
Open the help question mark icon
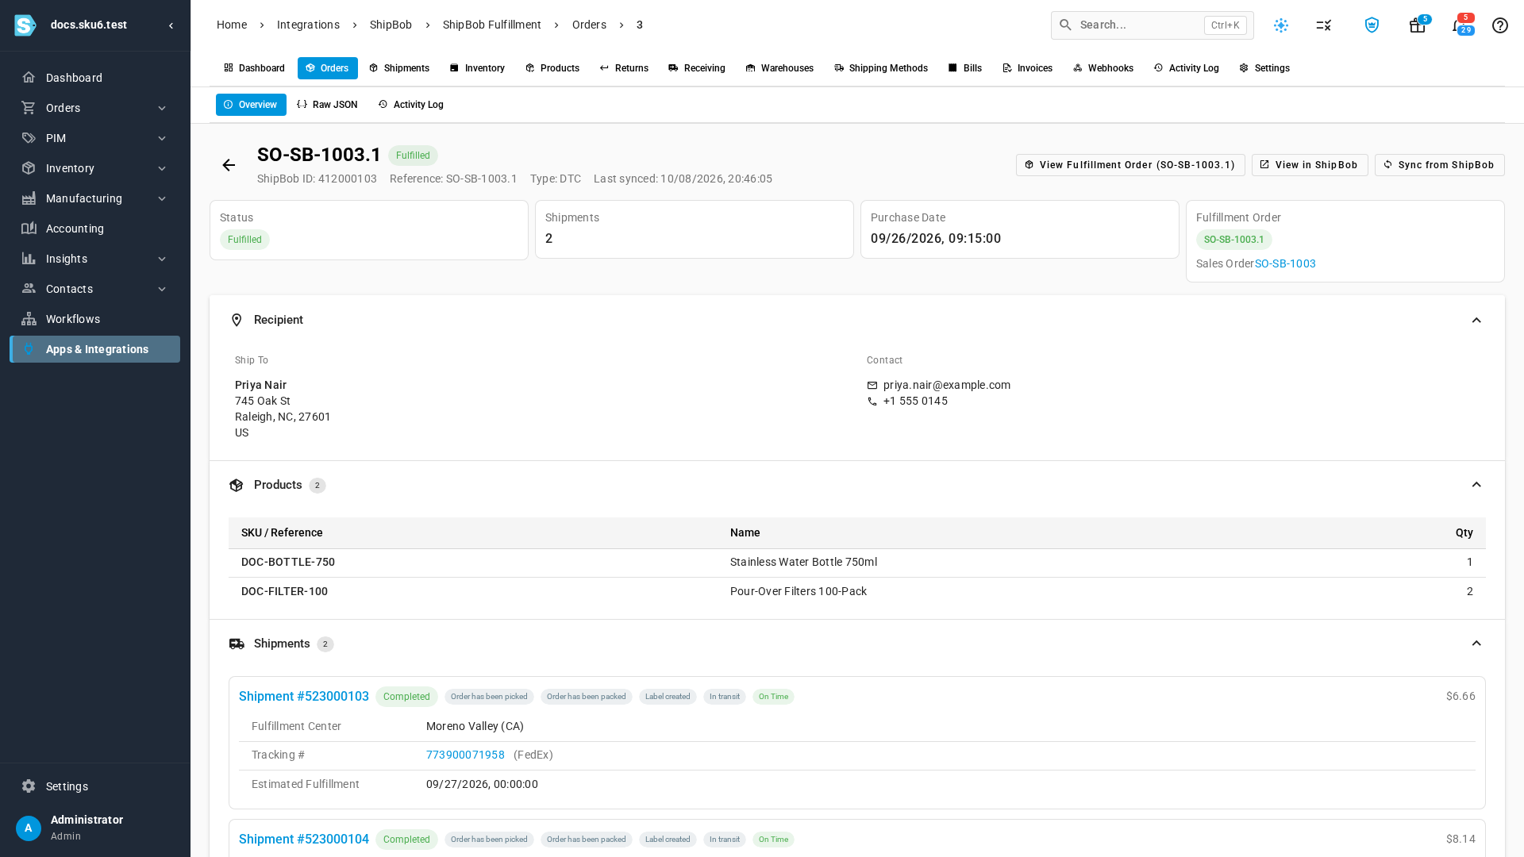[x=1499, y=25]
